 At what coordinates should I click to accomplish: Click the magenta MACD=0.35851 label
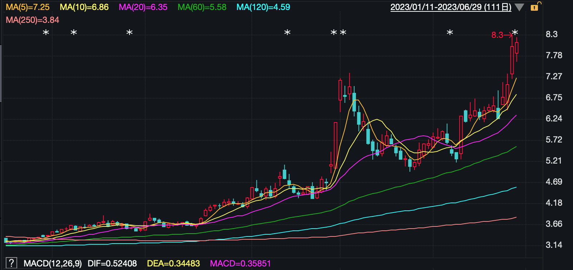(x=240, y=264)
